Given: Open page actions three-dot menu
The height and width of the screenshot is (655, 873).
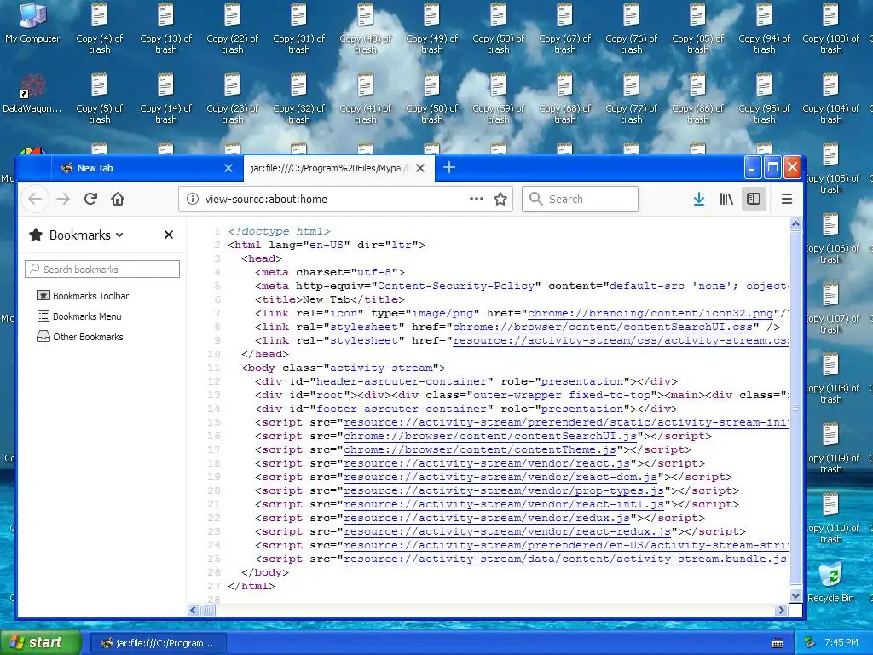Looking at the screenshot, I should (x=476, y=199).
